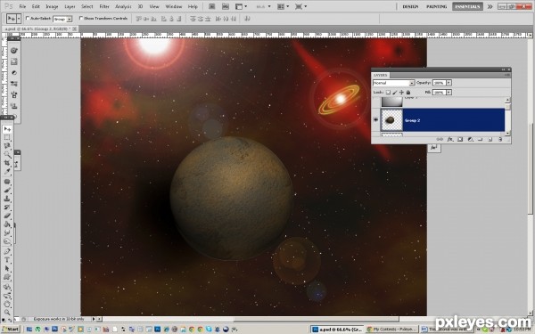Image resolution: width=535 pixels, height=334 pixels.
Task: Select the Rectangular Marquee tool
Action: click(7, 138)
